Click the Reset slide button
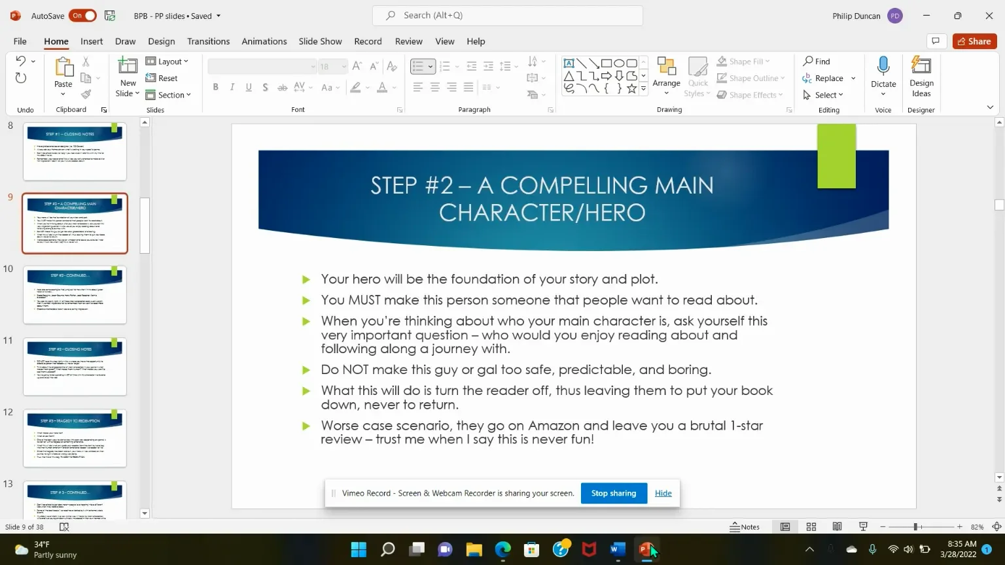Viewport: 1005px width, 565px height. click(162, 78)
